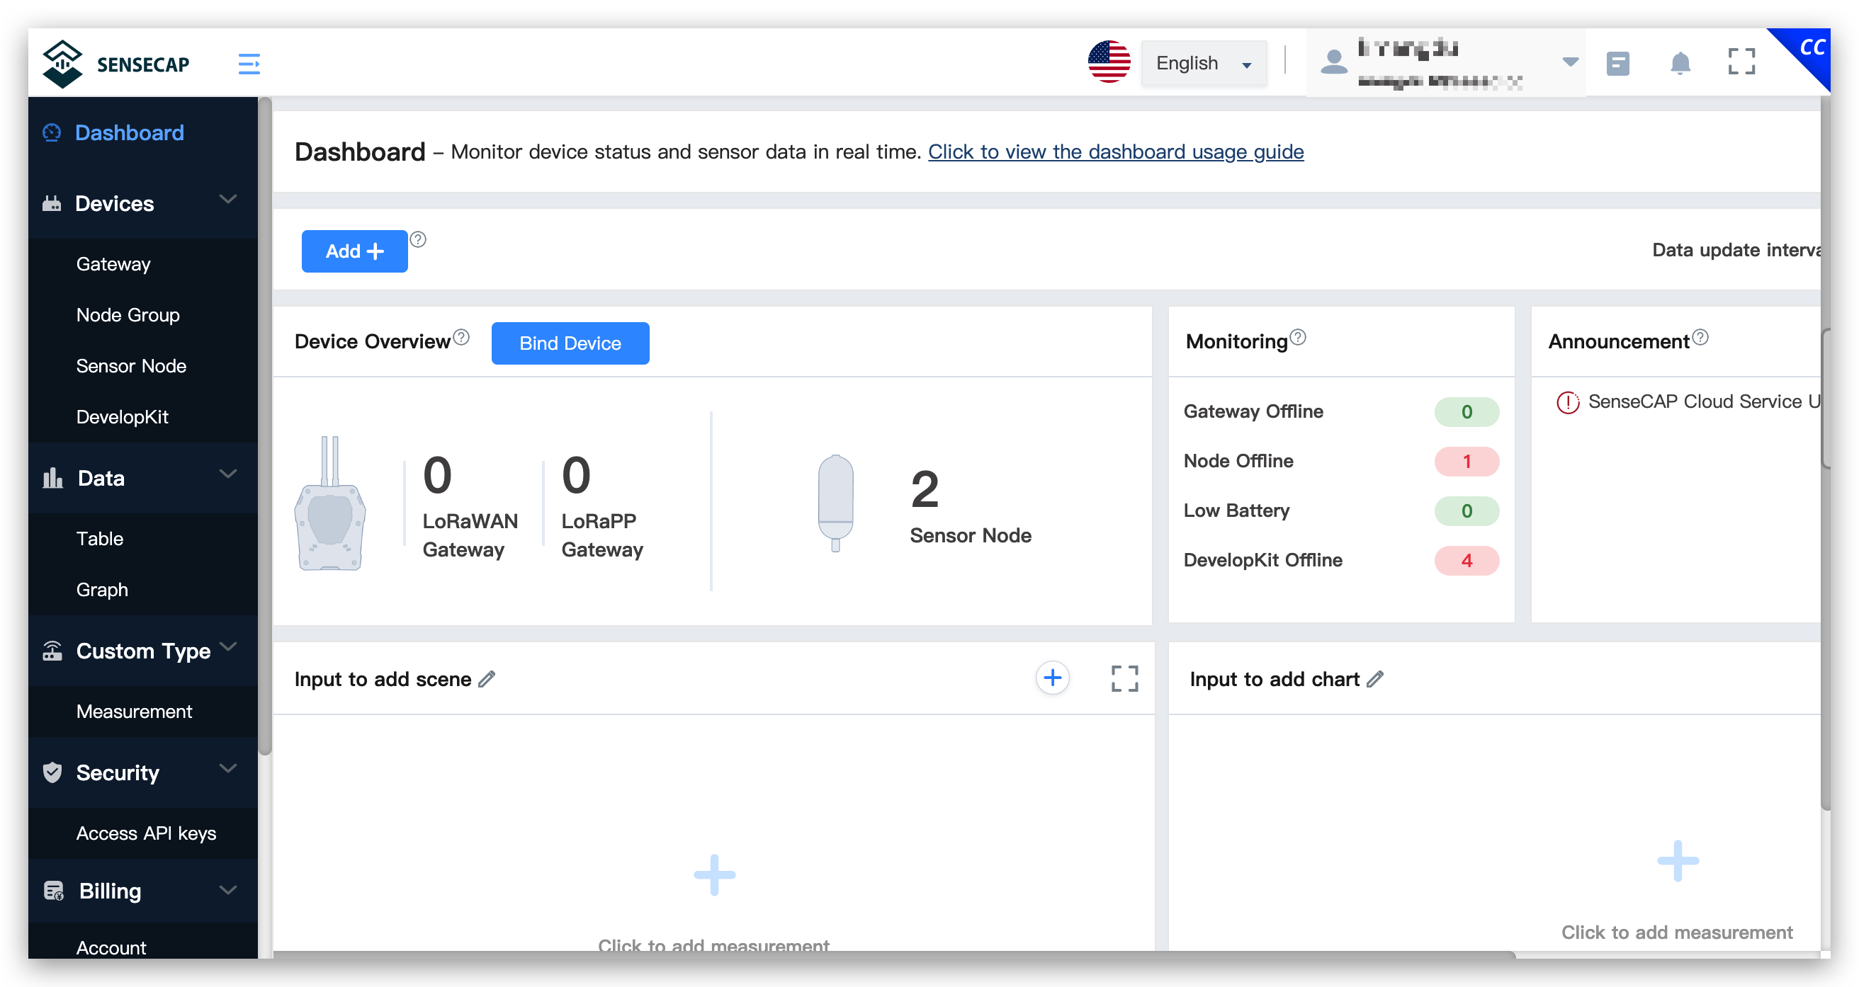Image resolution: width=1859 pixels, height=987 pixels.
Task: Click Device Overview help icon
Action: 461,338
